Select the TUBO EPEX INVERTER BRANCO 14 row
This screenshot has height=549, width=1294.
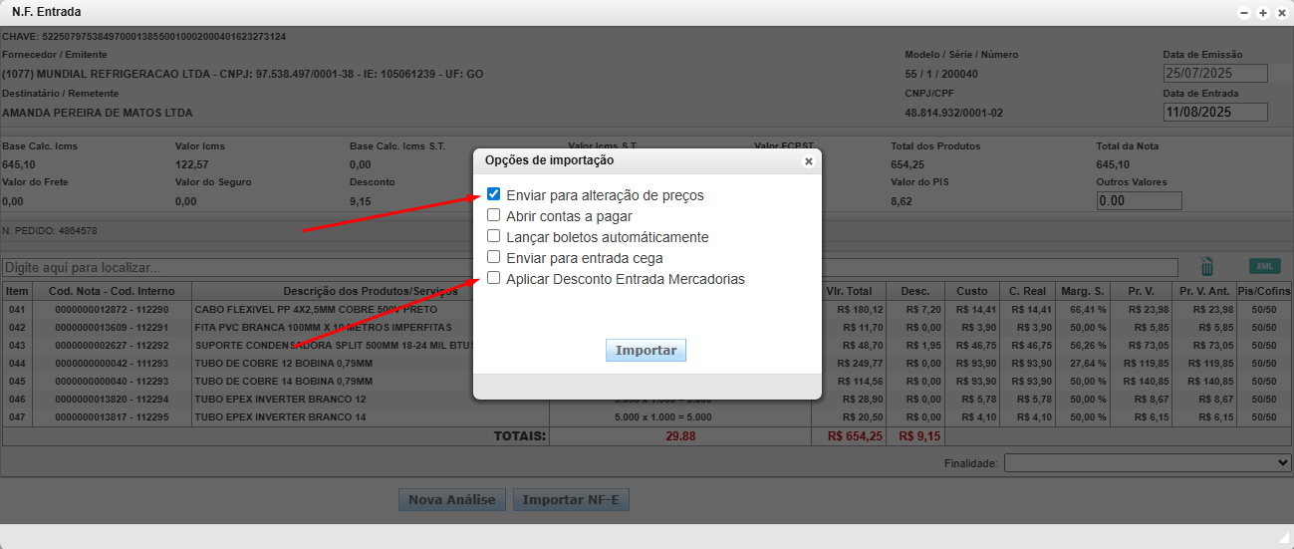[x=299, y=417]
